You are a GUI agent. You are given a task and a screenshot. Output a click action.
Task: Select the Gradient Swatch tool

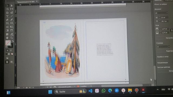pos(7,30)
